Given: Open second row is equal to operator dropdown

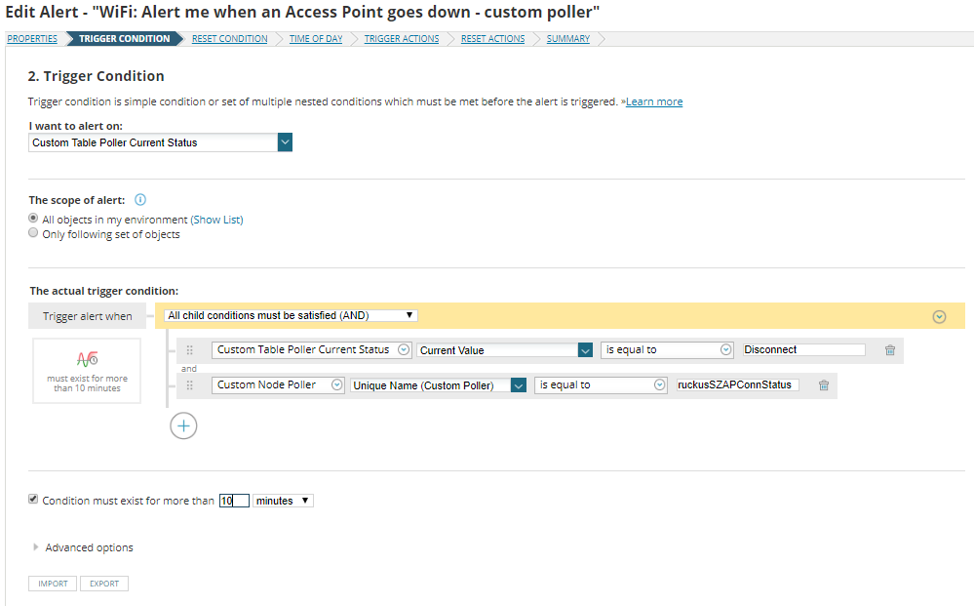Looking at the screenshot, I should coord(601,384).
